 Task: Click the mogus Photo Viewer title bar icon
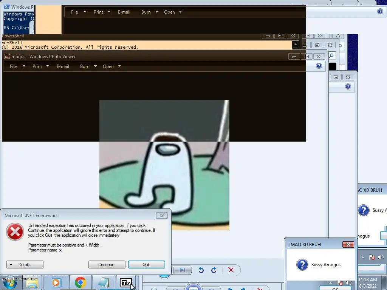pyautogui.click(x=7, y=57)
